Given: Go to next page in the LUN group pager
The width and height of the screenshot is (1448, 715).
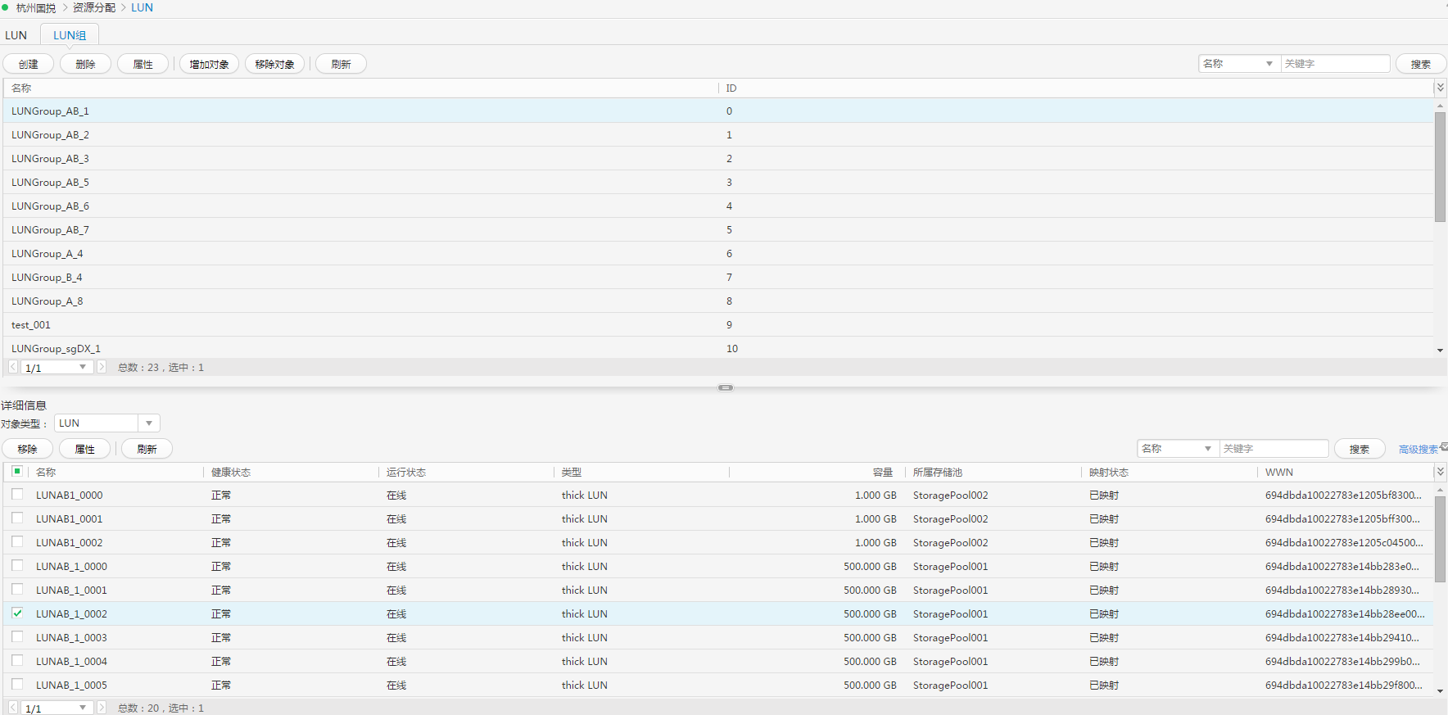Looking at the screenshot, I should (102, 367).
